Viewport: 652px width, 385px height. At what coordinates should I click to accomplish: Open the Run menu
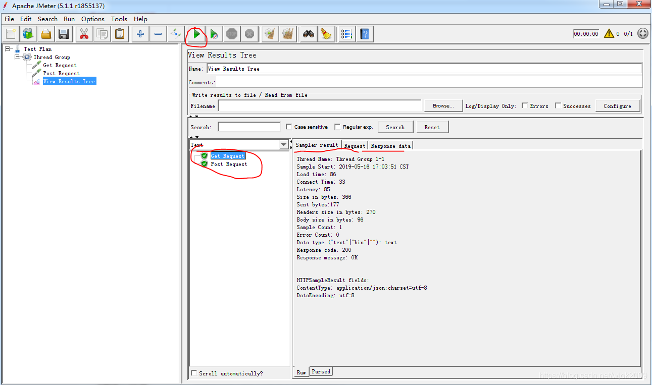[x=69, y=19]
